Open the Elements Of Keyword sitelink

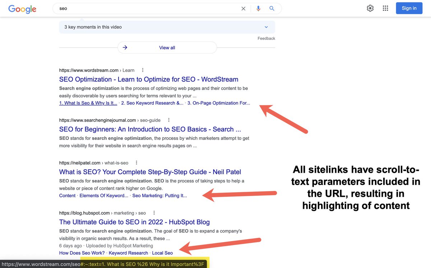point(104,196)
